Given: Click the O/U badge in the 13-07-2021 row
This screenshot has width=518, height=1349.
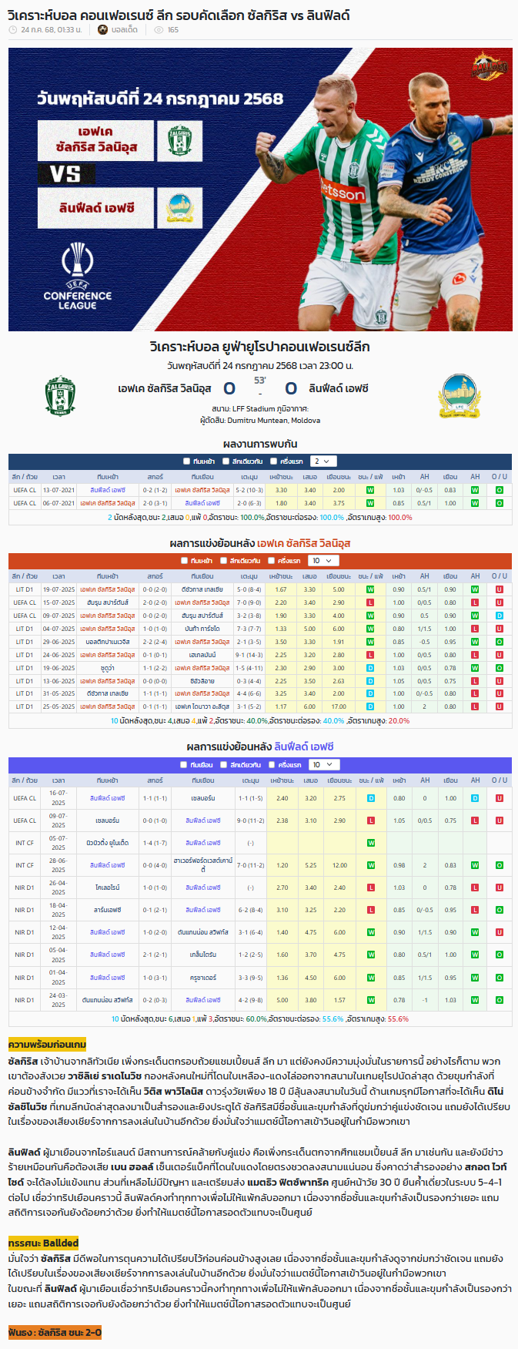Looking at the screenshot, I should click(499, 490).
